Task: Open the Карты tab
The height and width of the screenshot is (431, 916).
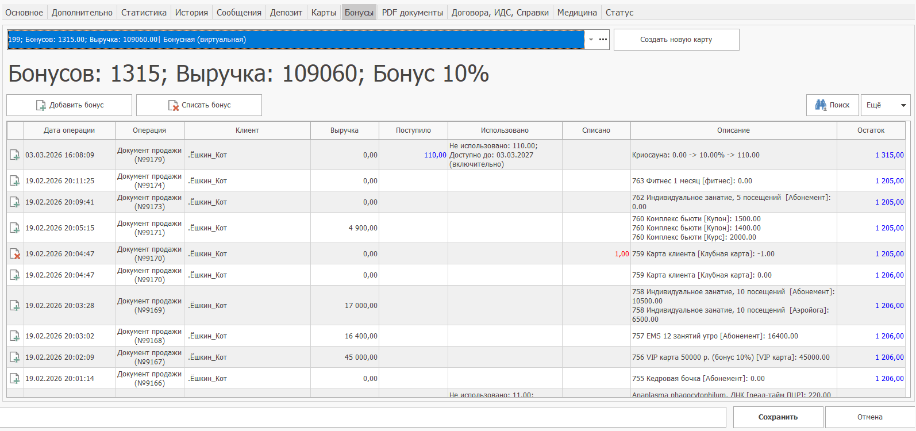Action: click(324, 13)
